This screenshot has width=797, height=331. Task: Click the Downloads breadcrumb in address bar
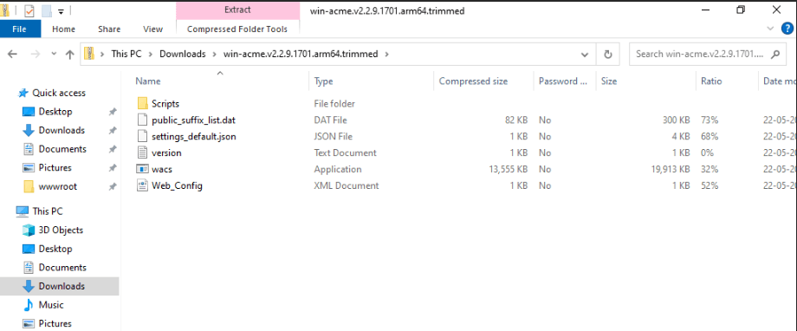click(x=183, y=54)
